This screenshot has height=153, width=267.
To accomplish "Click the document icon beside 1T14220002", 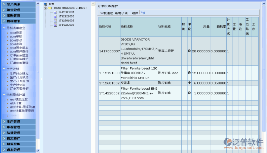I will point(55,25).
